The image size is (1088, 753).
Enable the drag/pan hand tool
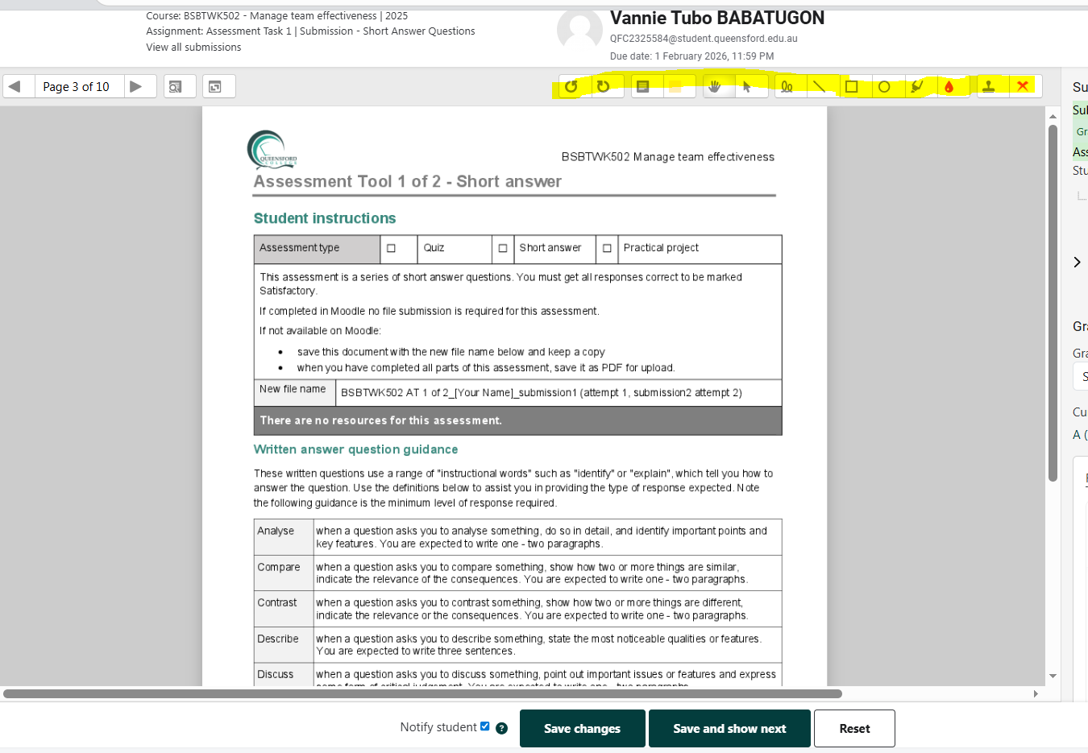click(x=714, y=87)
